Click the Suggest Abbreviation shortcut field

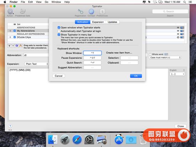92,67
